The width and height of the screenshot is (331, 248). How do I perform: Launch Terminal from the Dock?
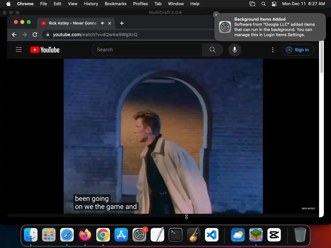176,235
